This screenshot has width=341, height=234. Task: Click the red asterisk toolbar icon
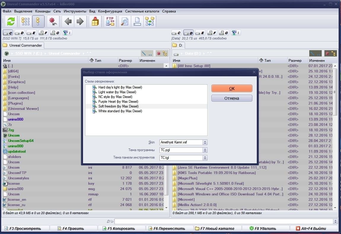pos(53,21)
